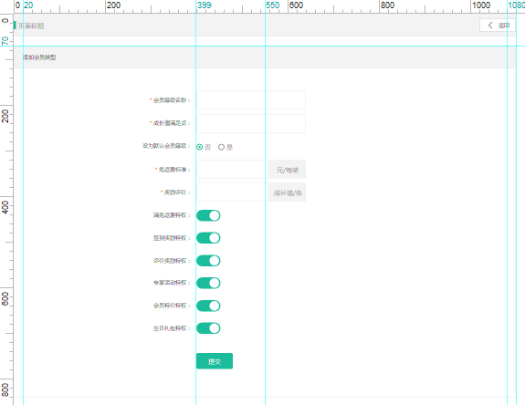The height and width of the screenshot is (405, 525).
Task: Click the 免运费标准 input field
Action: [232, 170]
